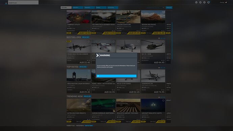Open UH-1H helicopter thumbnail
This screenshot has width=233, height=131.
point(153,46)
